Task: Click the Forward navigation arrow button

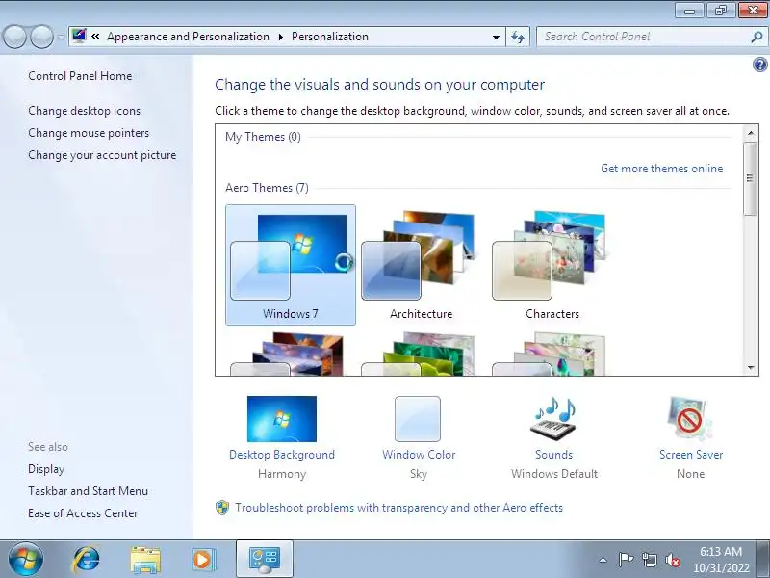Action: tap(41, 37)
